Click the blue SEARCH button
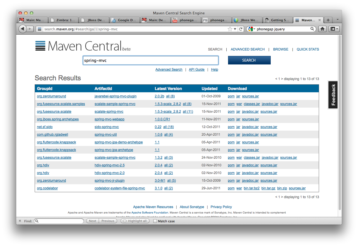 (249, 60)
